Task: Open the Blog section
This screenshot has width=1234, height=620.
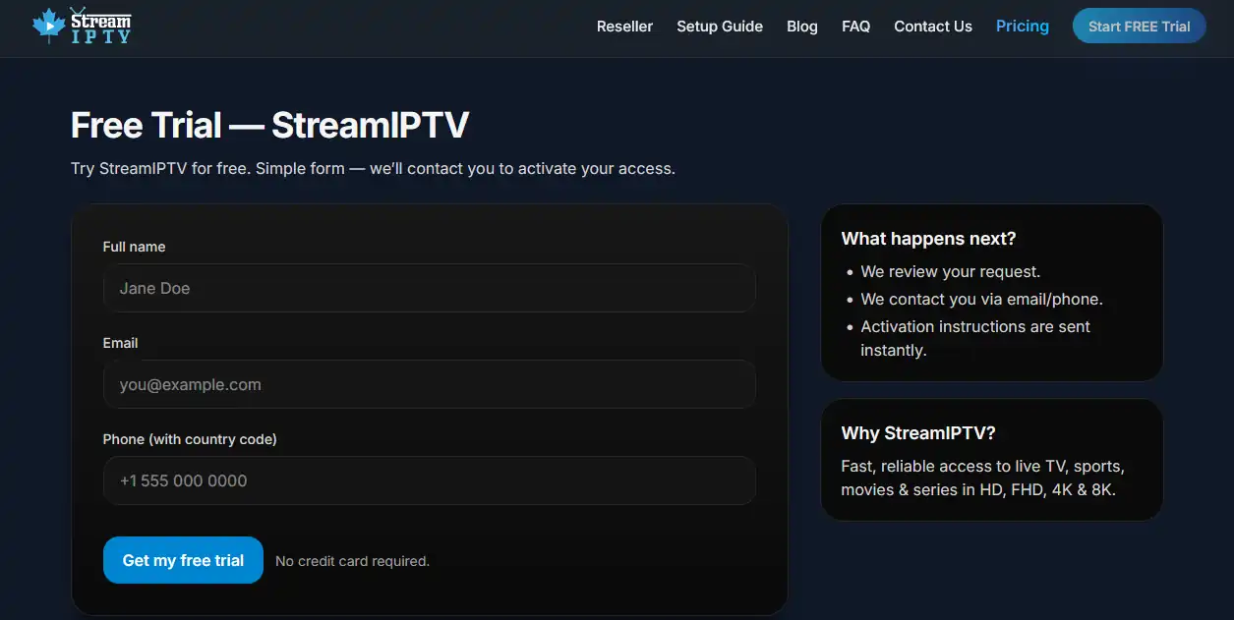Action: coord(801,27)
